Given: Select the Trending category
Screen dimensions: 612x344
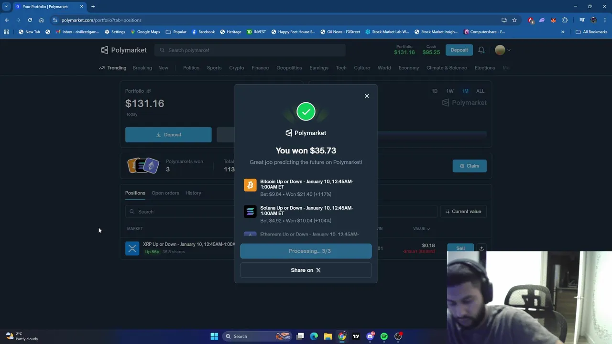Looking at the screenshot, I should (x=112, y=68).
